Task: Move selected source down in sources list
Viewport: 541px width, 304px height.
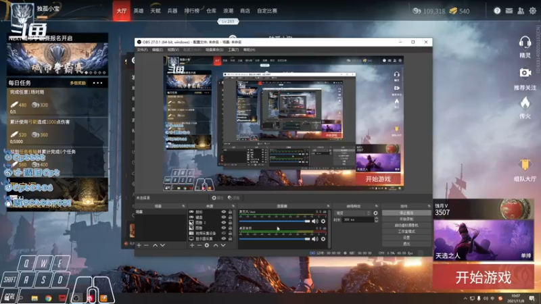Action: coord(223,245)
